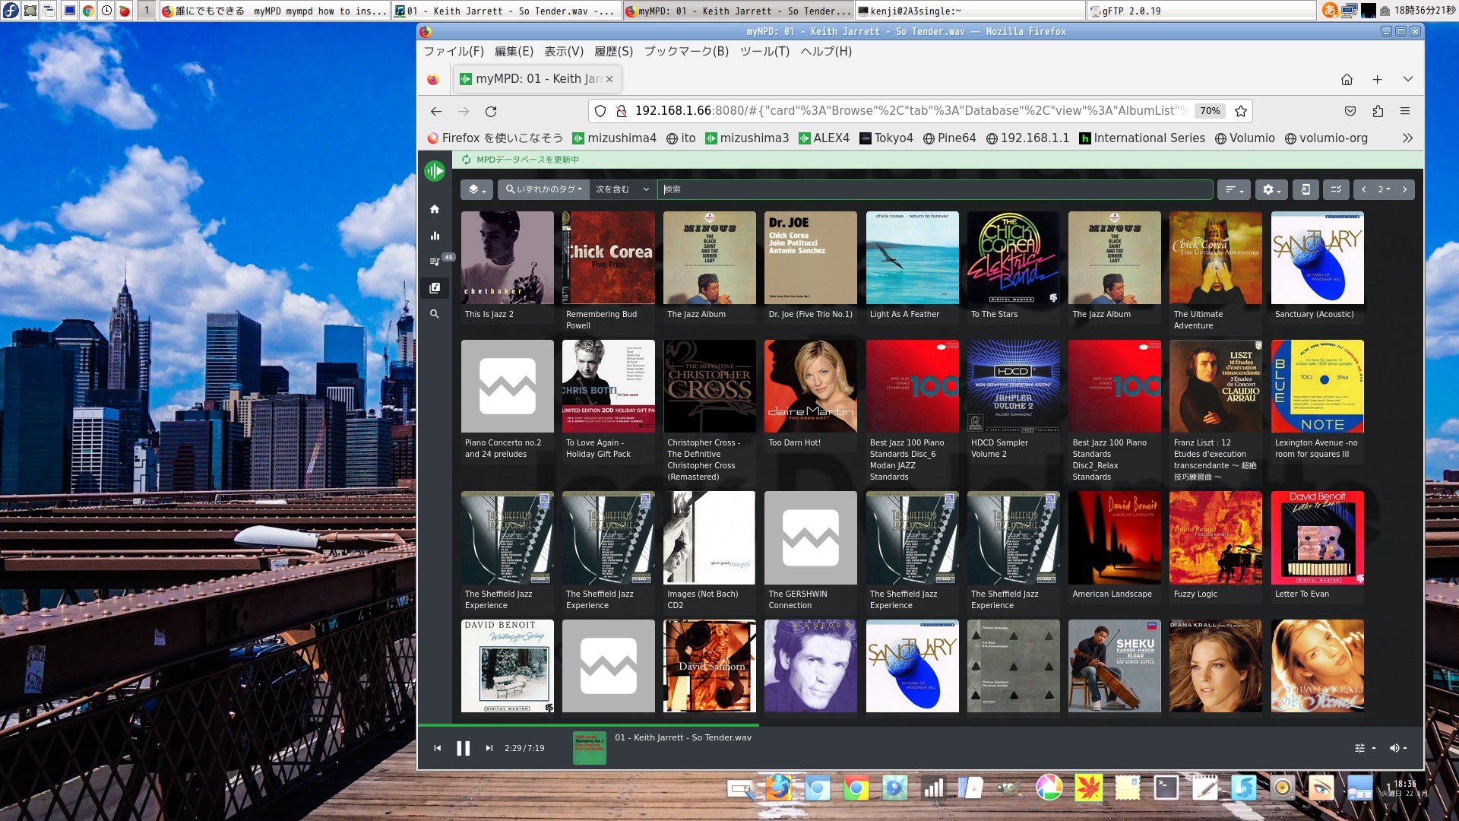Open the Search sidebar icon

click(x=435, y=314)
